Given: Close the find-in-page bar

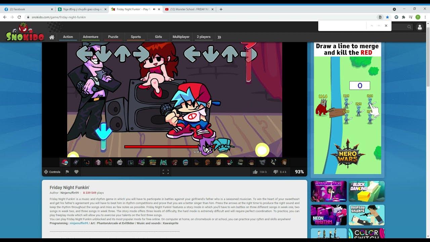Looking at the screenshot, I should 386,26.
